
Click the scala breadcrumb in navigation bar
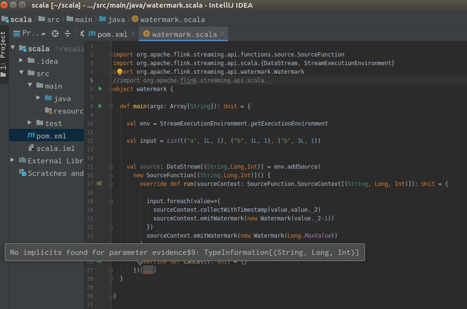point(16,19)
